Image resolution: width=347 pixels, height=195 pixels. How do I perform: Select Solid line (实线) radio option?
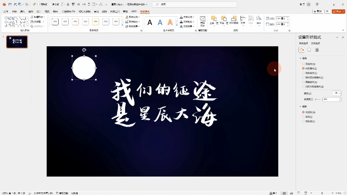pyautogui.click(x=303, y=117)
